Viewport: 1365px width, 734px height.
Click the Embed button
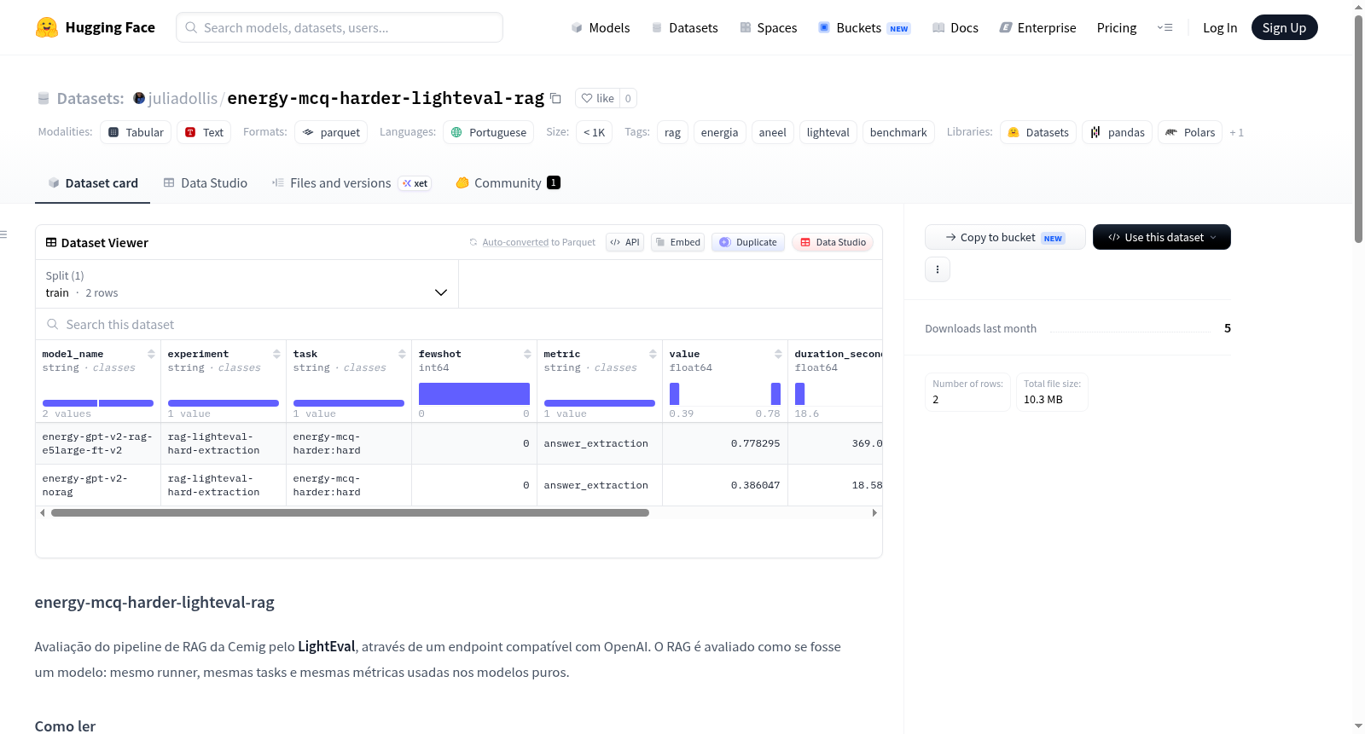(677, 243)
